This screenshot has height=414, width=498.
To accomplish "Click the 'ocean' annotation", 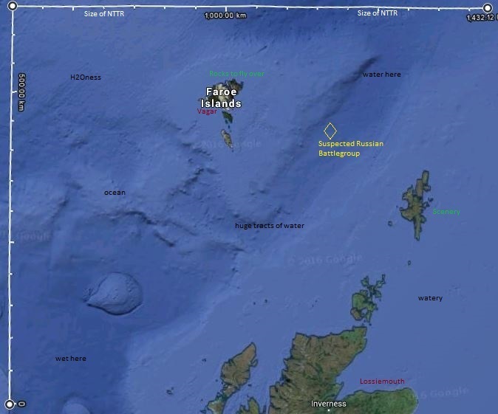I will click(x=115, y=193).
